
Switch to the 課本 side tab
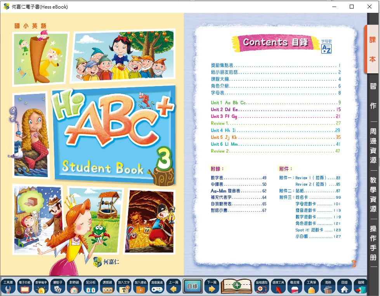[372, 49]
